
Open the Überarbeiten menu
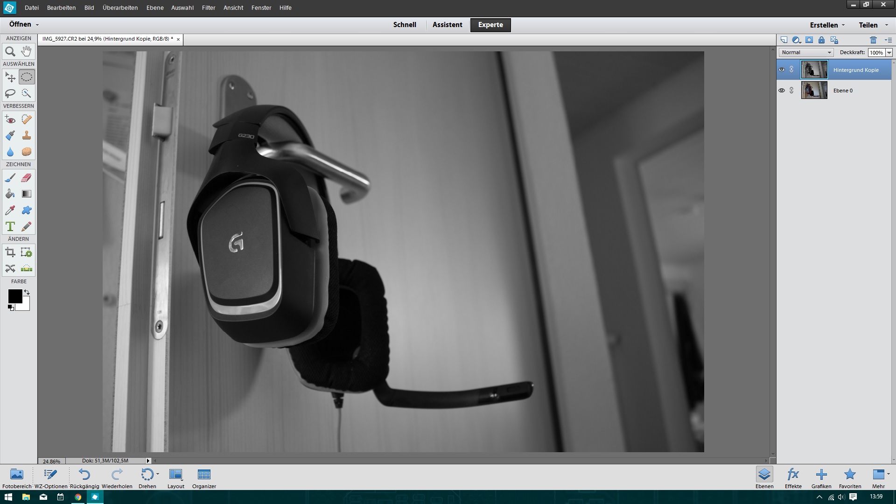coord(120,8)
